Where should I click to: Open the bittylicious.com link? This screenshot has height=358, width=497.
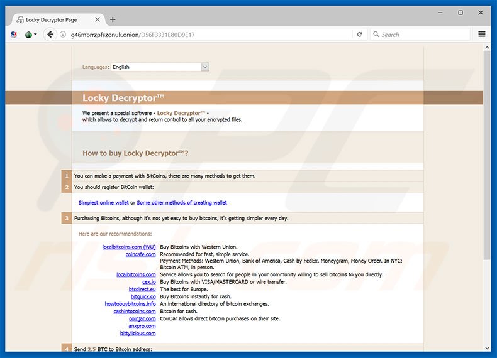point(138,334)
